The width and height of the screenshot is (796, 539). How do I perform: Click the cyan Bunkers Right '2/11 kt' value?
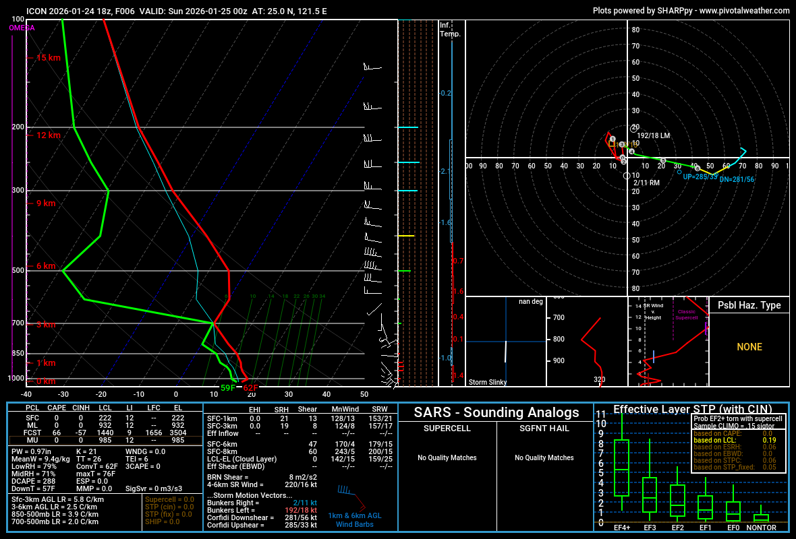click(x=305, y=503)
